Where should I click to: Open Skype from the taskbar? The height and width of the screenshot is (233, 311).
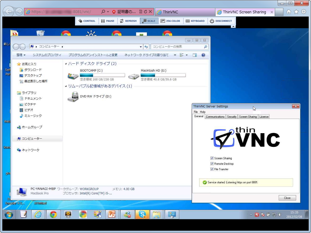point(142,214)
